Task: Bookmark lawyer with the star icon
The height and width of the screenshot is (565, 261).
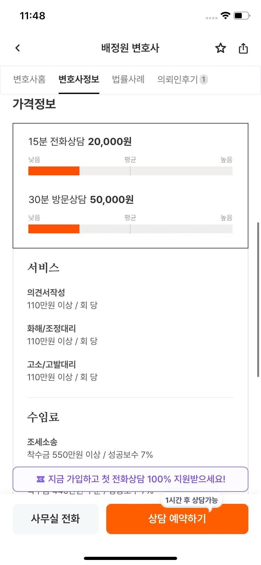Action: [221, 48]
